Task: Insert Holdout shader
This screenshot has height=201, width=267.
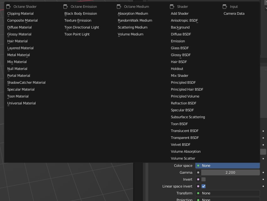Action: [177, 69]
